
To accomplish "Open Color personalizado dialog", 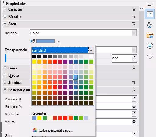I will point(56,130).
